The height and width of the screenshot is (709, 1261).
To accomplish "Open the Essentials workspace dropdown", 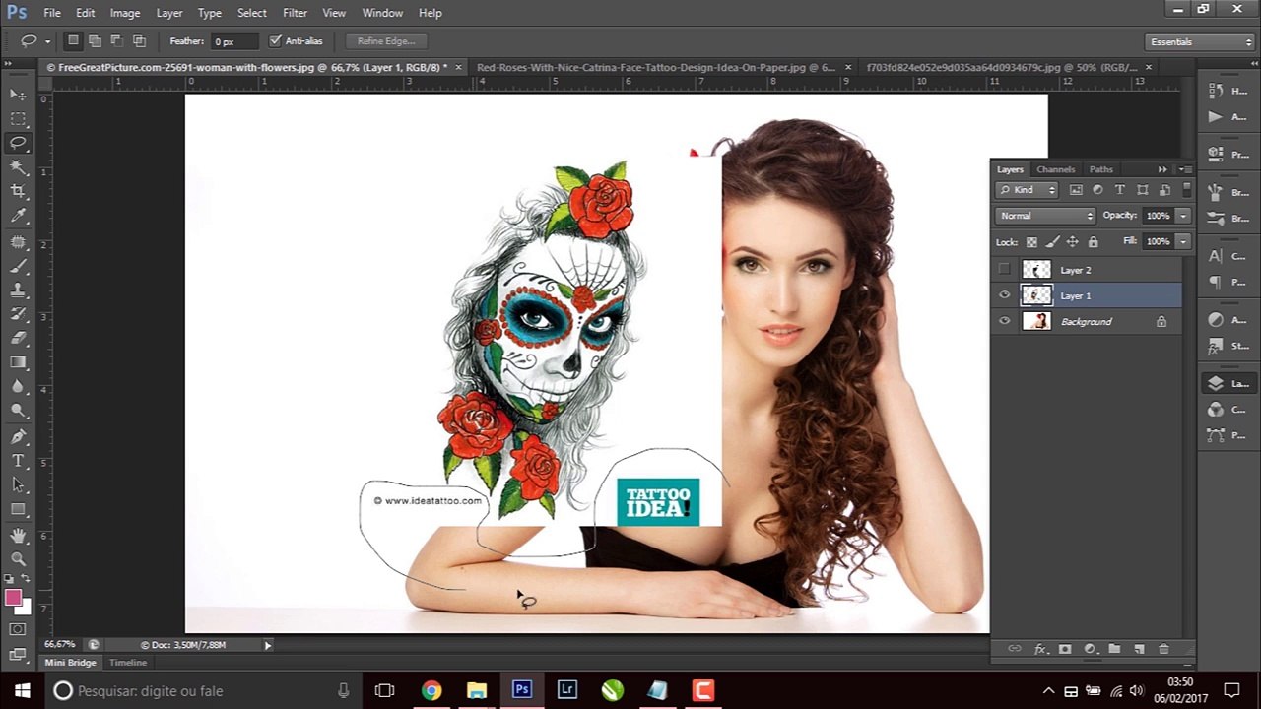I will coord(1199,42).
